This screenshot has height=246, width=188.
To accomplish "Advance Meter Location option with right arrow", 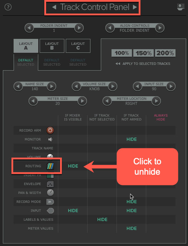I will (156, 101).
